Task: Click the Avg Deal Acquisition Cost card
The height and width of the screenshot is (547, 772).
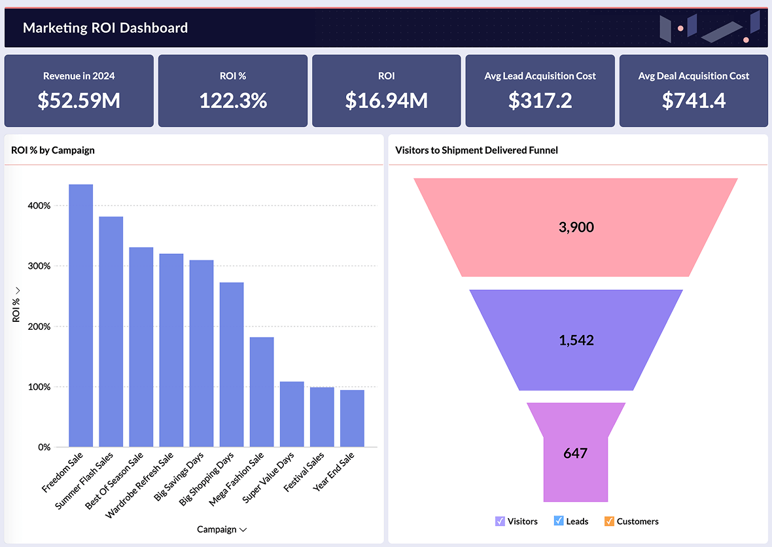Action: (x=693, y=90)
